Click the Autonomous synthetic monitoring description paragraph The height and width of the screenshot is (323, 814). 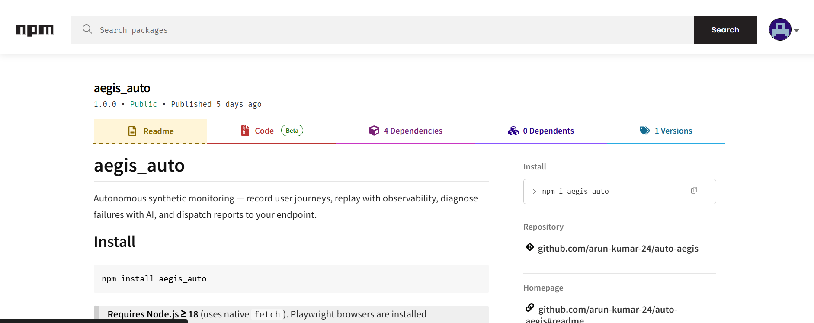pyautogui.click(x=286, y=207)
